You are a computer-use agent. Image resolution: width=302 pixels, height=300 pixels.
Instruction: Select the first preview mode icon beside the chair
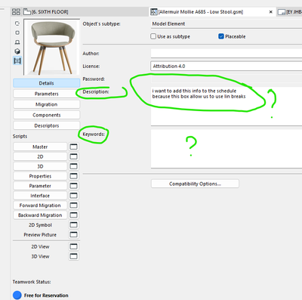click(17, 23)
